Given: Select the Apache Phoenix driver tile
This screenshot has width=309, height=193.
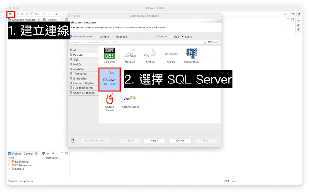Looking at the screenshot, I should click(x=110, y=102).
